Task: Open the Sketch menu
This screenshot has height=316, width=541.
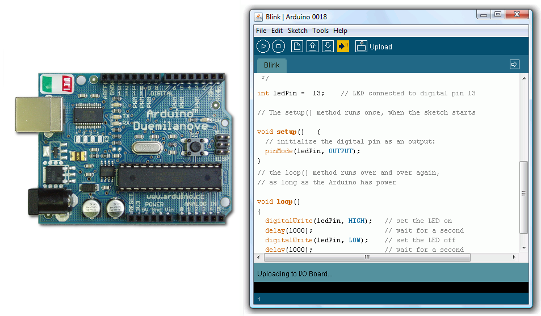Action: pyautogui.click(x=297, y=31)
